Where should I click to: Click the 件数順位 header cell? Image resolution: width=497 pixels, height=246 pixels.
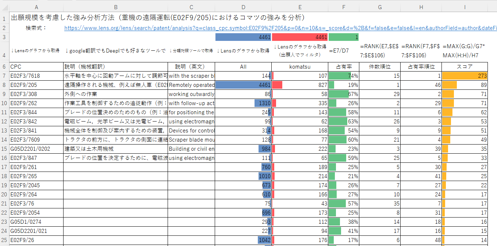tap(380, 67)
